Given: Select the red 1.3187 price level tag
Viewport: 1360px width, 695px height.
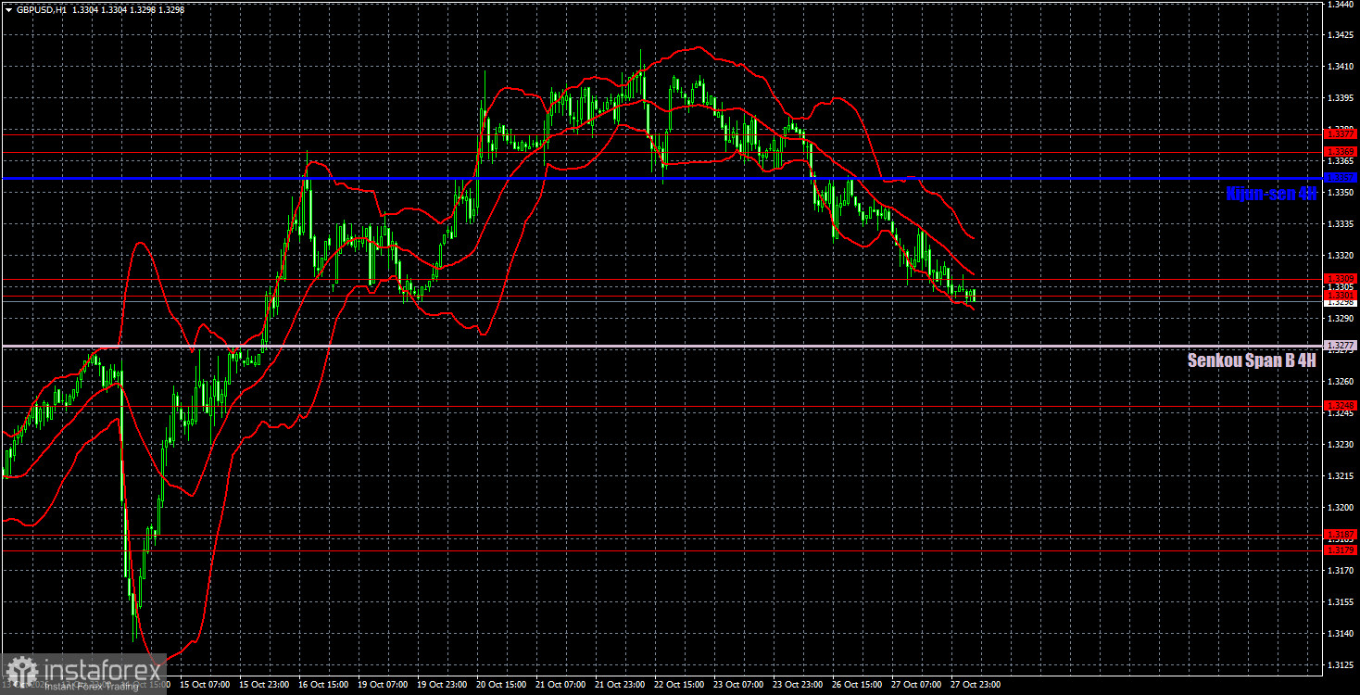Looking at the screenshot, I should tap(1341, 534).
